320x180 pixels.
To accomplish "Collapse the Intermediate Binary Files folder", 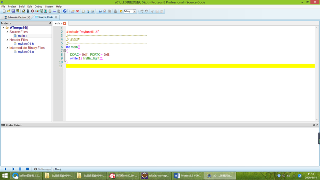I will pyautogui.click(x=7, y=48).
